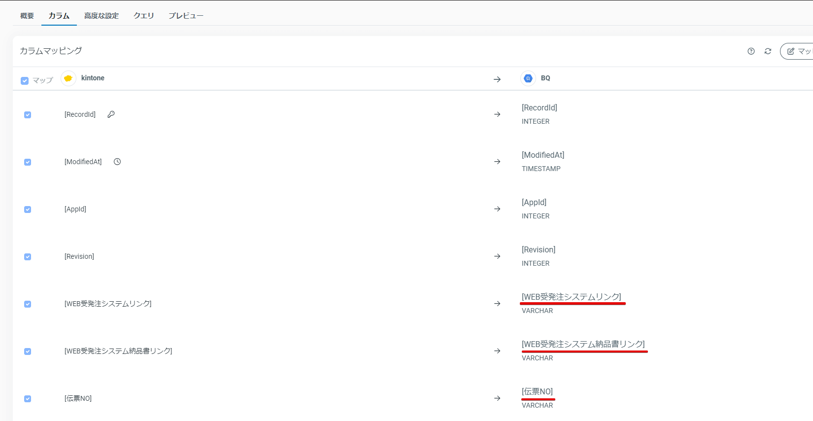
Task: Click the mapping arrow in the [AppId] row
Action: pos(497,209)
